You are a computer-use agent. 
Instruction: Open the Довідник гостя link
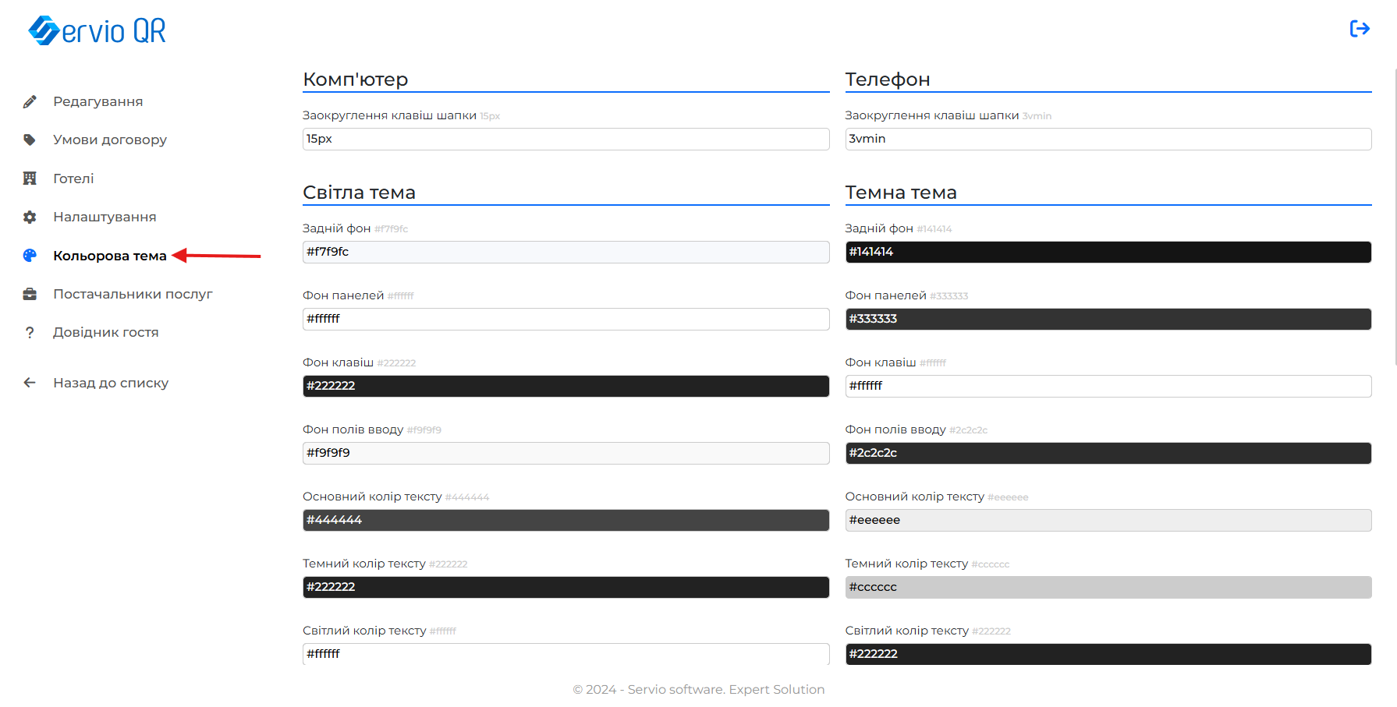click(x=106, y=332)
